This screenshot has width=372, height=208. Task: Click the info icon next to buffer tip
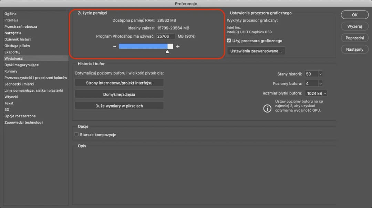267,108
